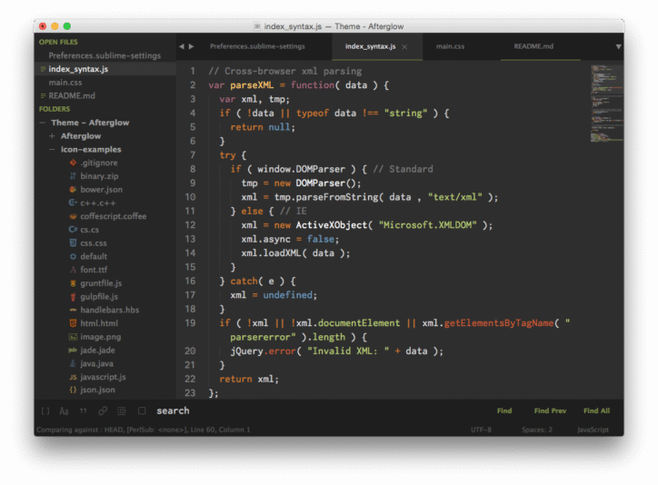The width and height of the screenshot is (658, 485).
Task: Click the picture icon next to image.png
Action: pyautogui.click(x=73, y=336)
